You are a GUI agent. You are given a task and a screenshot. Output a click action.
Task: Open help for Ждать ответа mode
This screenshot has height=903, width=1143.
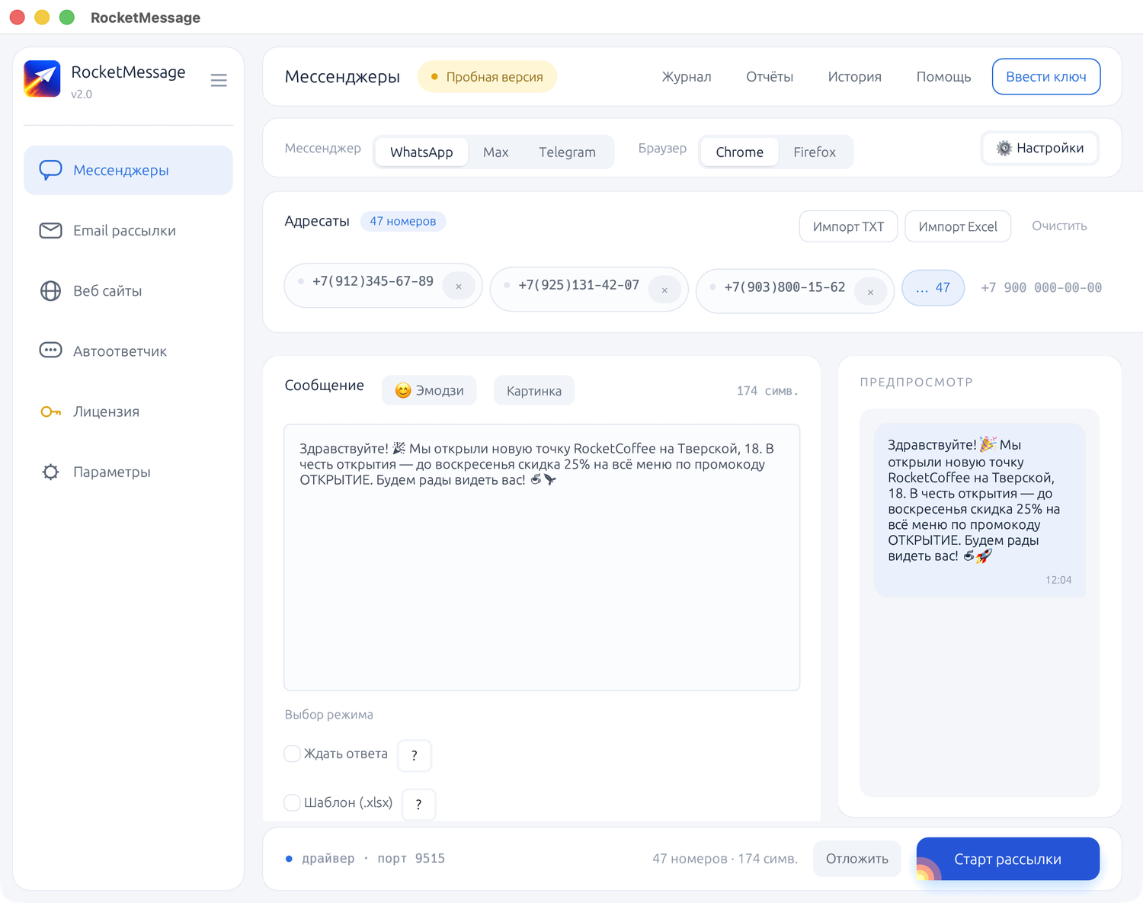(x=415, y=755)
